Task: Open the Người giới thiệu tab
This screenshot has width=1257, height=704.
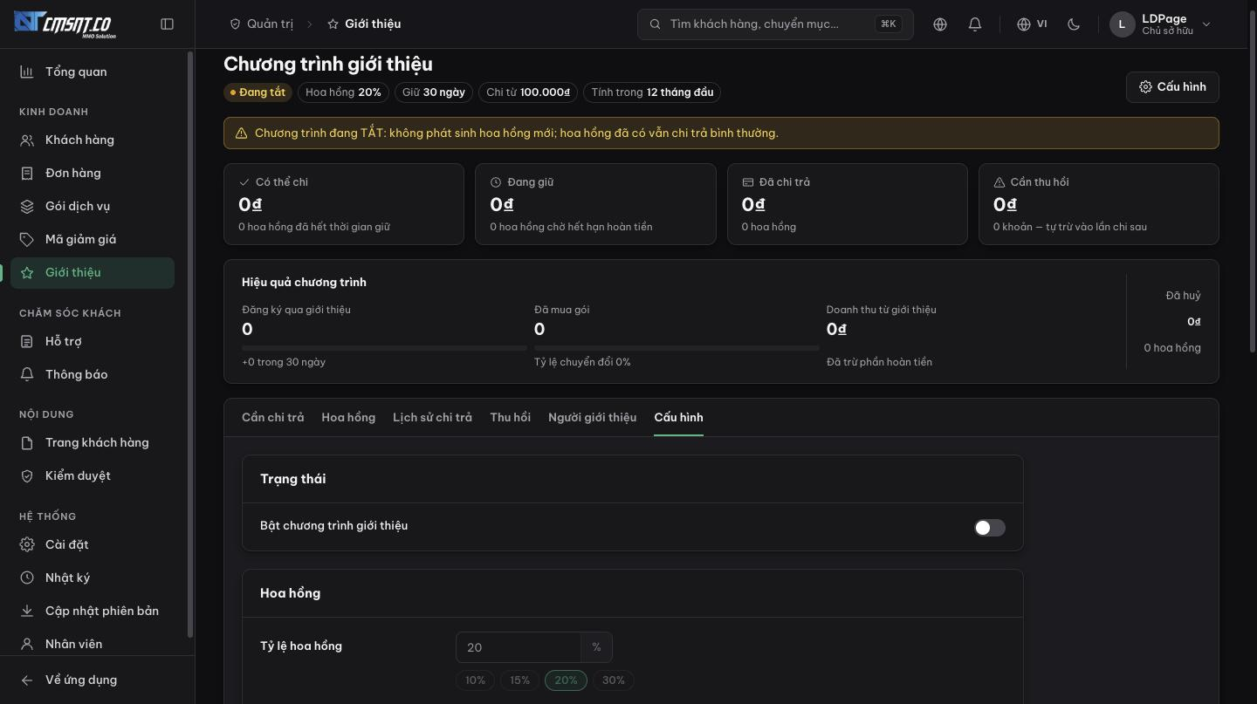Action: pyautogui.click(x=592, y=417)
